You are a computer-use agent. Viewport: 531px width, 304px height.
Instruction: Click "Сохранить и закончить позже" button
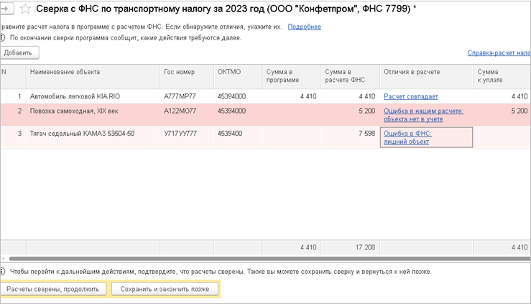tap(165, 289)
